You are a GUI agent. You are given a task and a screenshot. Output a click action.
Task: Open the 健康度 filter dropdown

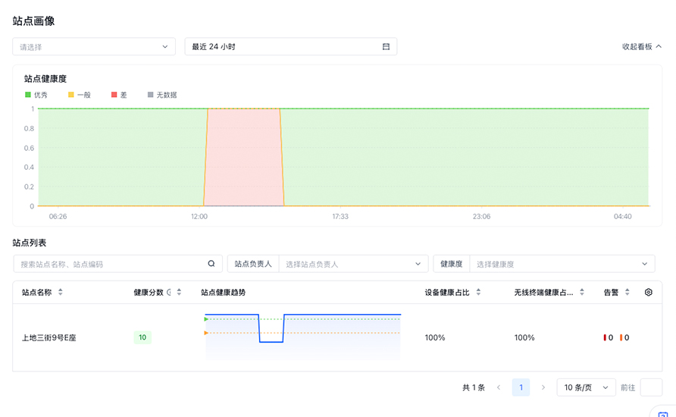pyautogui.click(x=562, y=264)
